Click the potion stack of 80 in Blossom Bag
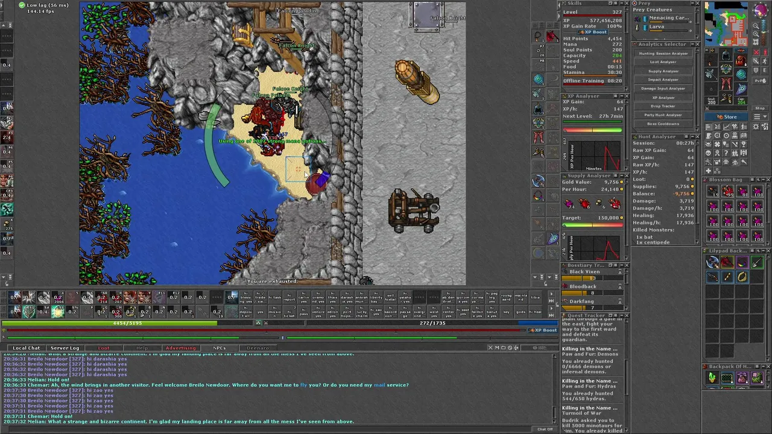 point(742,191)
